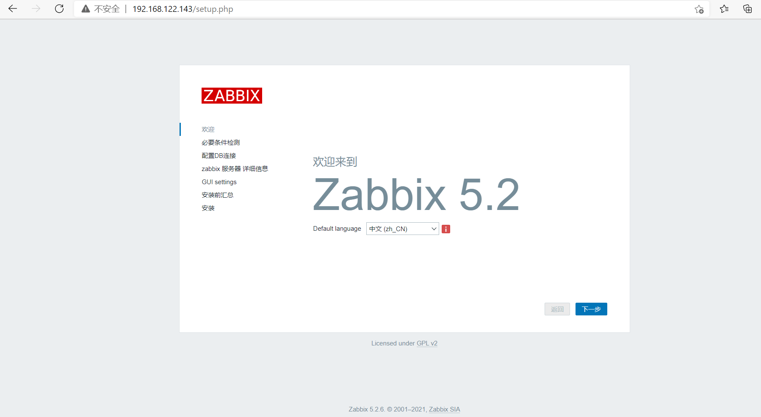This screenshot has width=761, height=417.
Task: Click the Zabbix 5.2 title text
Action: (416, 194)
